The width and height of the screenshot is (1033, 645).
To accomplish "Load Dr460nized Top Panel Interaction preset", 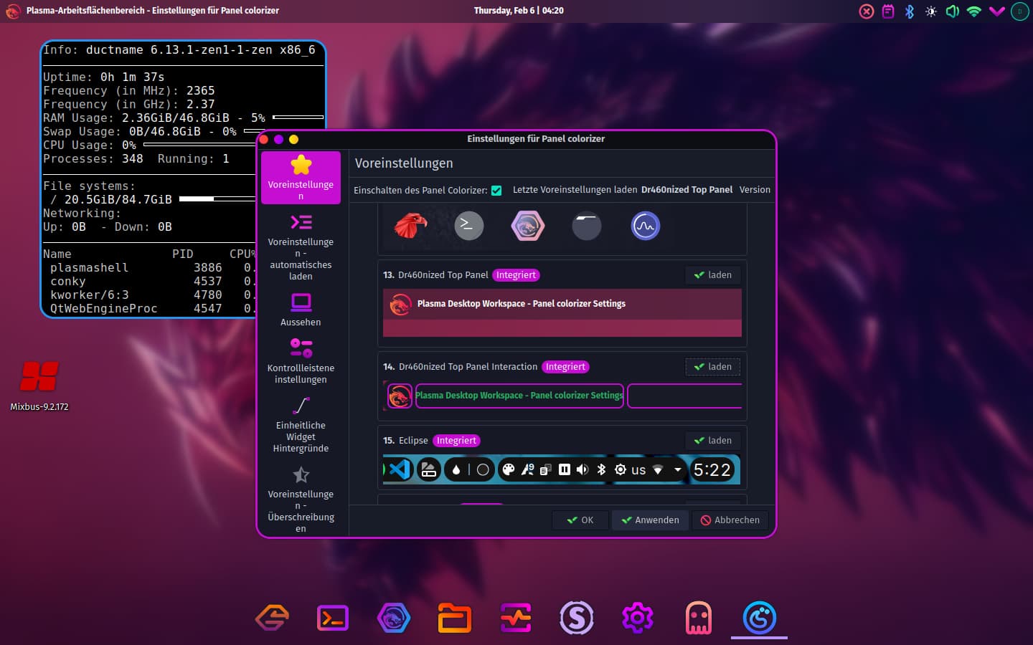I will [712, 367].
